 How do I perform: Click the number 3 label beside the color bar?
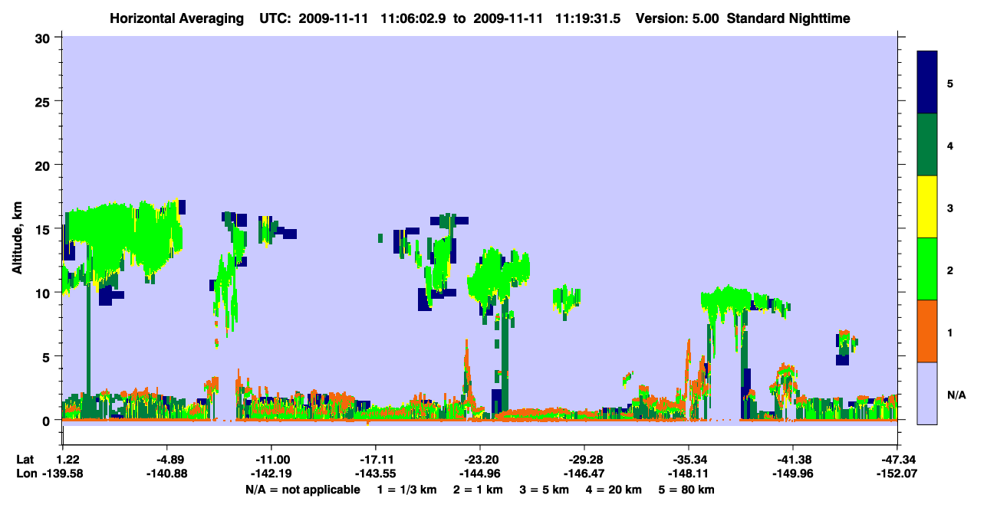tap(950, 208)
